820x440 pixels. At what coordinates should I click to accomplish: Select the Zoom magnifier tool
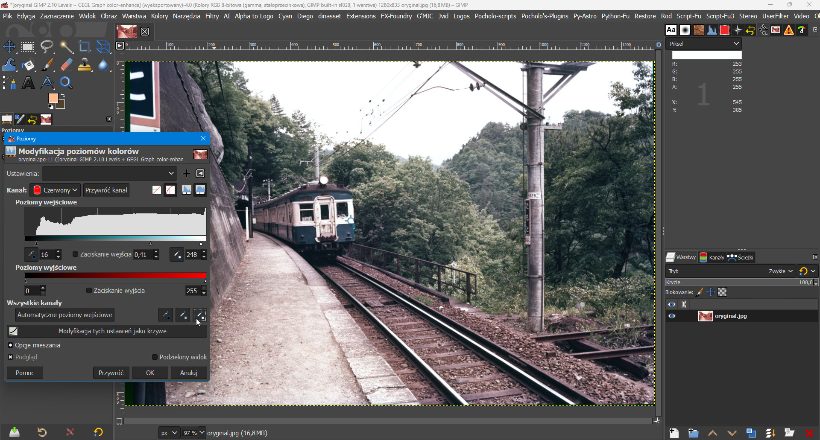pyautogui.click(x=66, y=83)
